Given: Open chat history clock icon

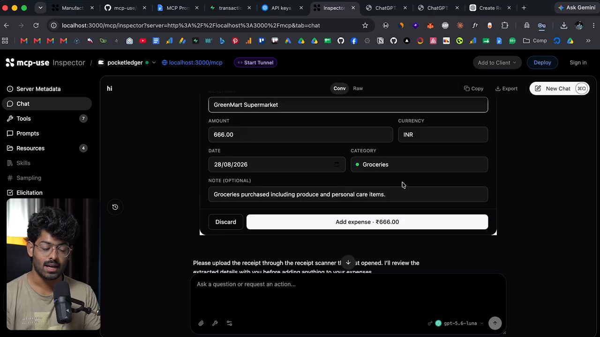Looking at the screenshot, I should point(115,207).
